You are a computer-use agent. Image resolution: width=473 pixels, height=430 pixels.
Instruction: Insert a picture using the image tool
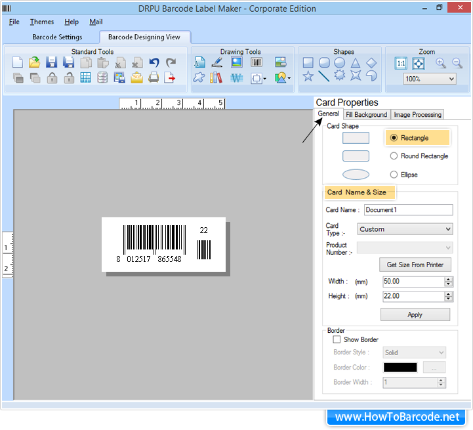236,62
